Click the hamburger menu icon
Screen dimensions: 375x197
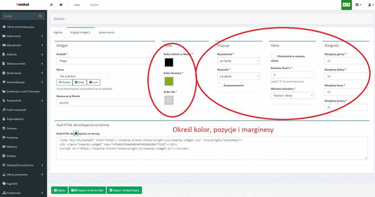coord(52,5)
